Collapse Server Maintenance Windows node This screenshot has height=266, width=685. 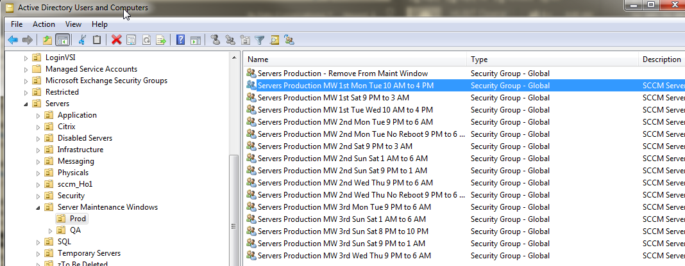[38, 208]
